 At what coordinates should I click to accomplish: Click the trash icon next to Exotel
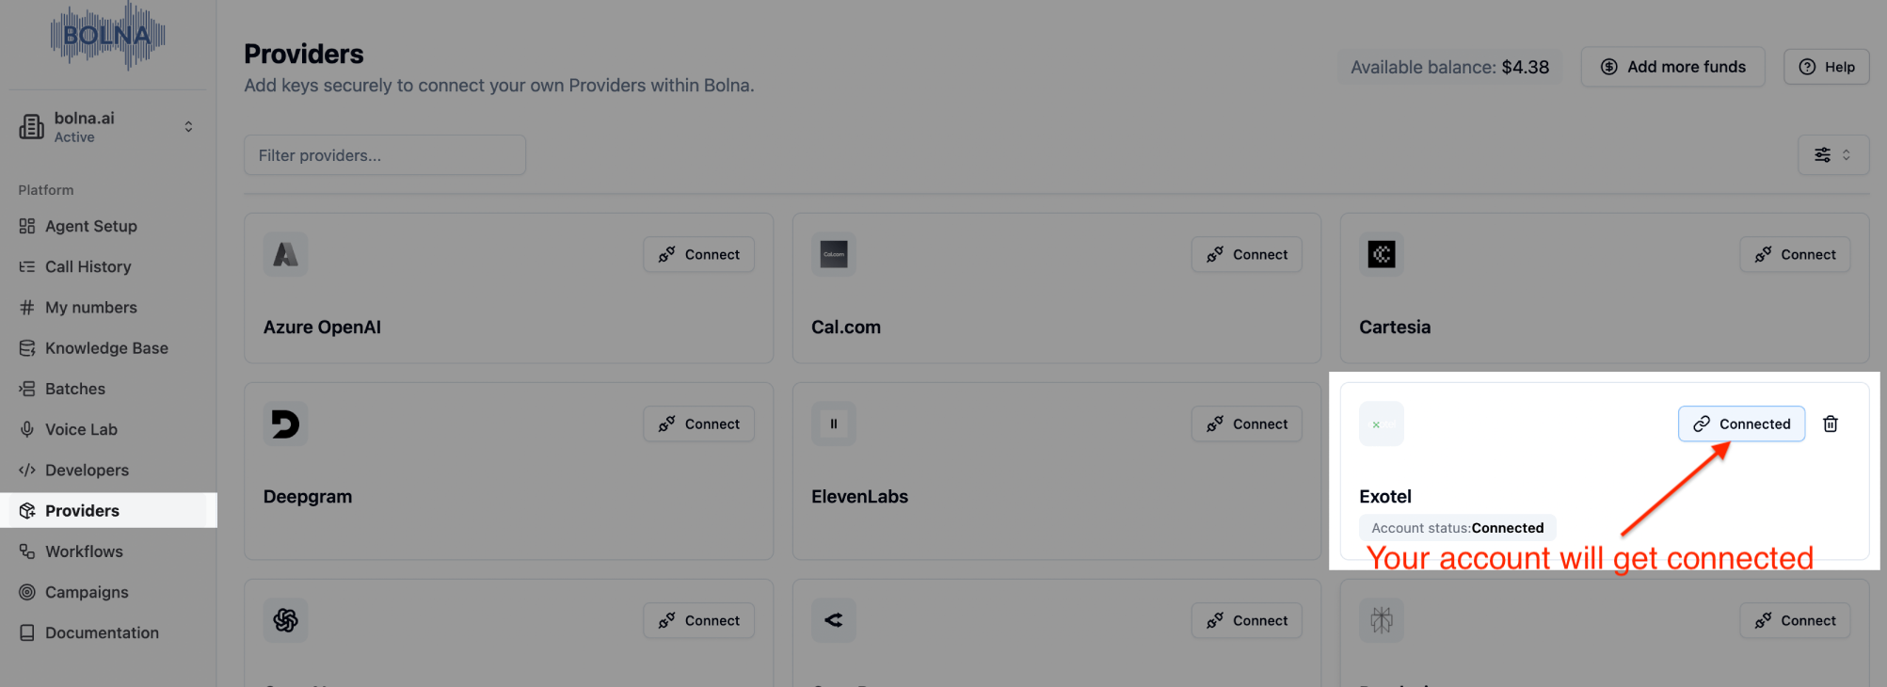pos(1830,423)
